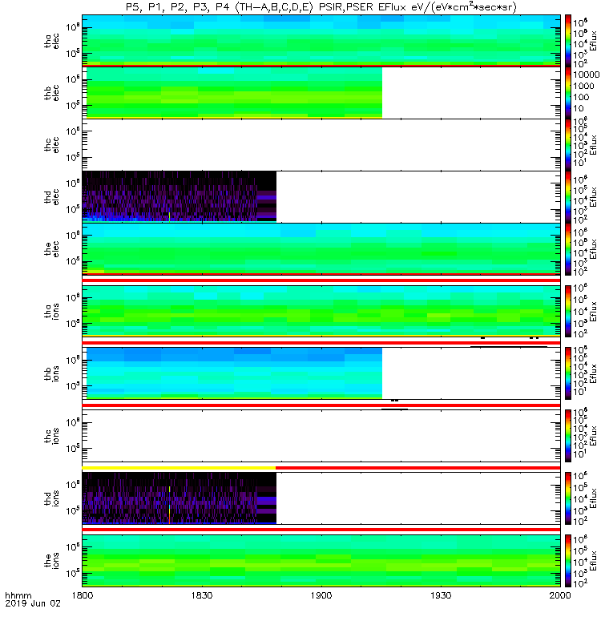Click the red bar below the elec panel
601x641 pixels.
321,280
